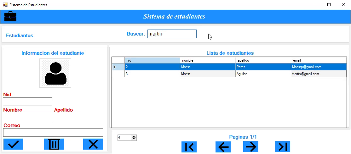Click the briefcase icon in the header
Screen dimensions: 351x154
pos(10,16)
